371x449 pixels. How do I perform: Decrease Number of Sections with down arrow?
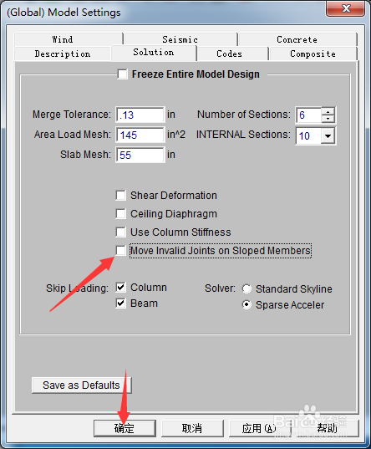coord(328,119)
